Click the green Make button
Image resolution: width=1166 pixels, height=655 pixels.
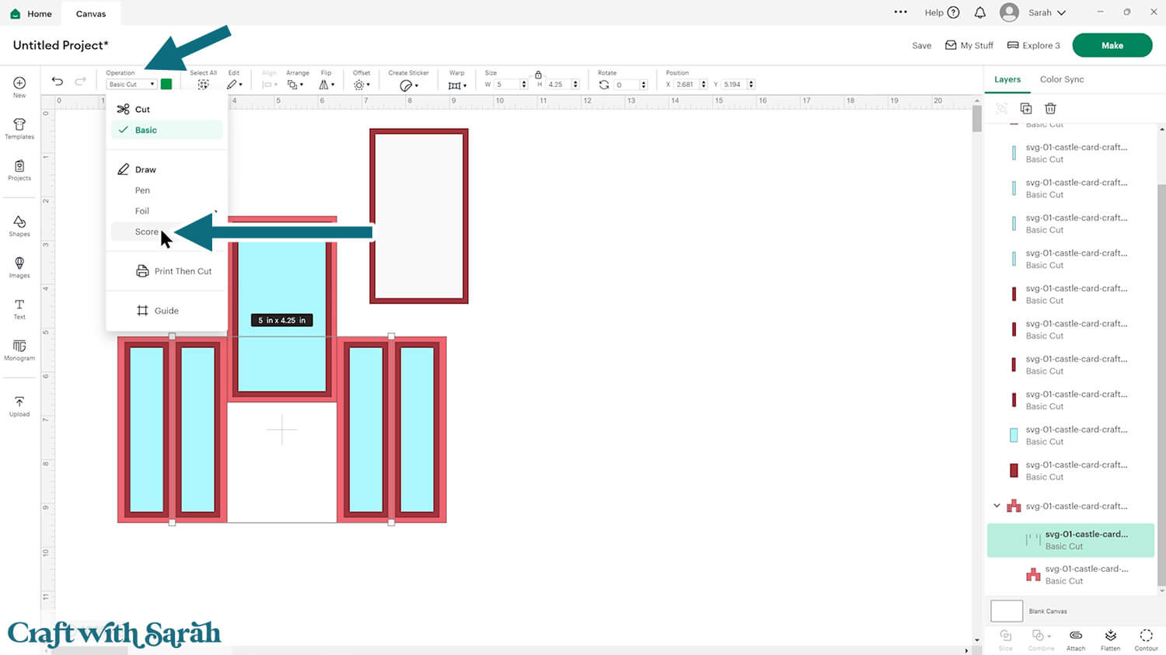coord(1112,45)
